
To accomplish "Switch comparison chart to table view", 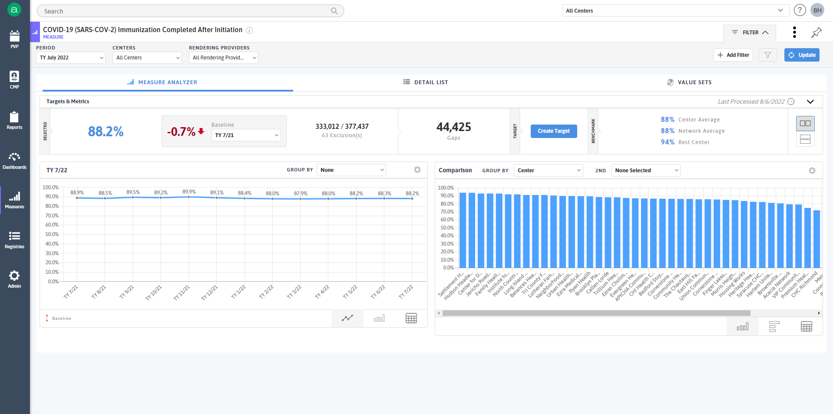I will [807, 326].
